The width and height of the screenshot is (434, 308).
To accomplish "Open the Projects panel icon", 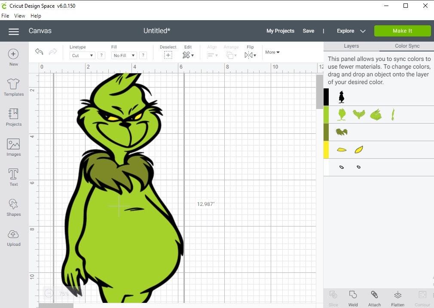I will tap(13, 114).
